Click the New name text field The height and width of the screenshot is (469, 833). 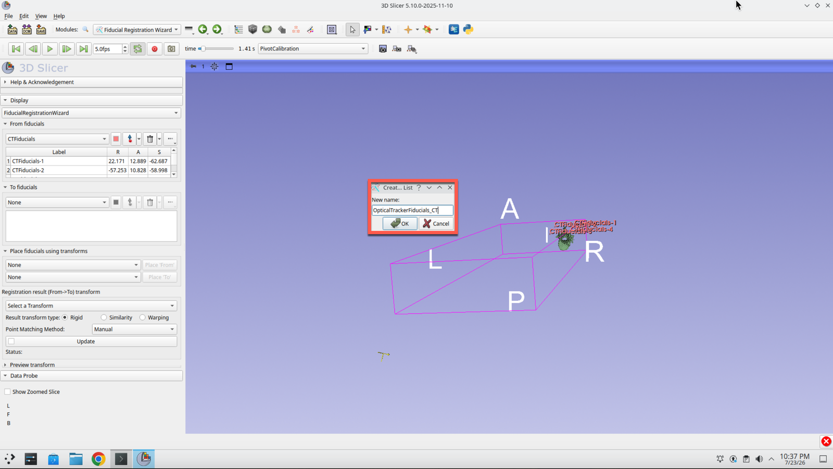[412, 210]
